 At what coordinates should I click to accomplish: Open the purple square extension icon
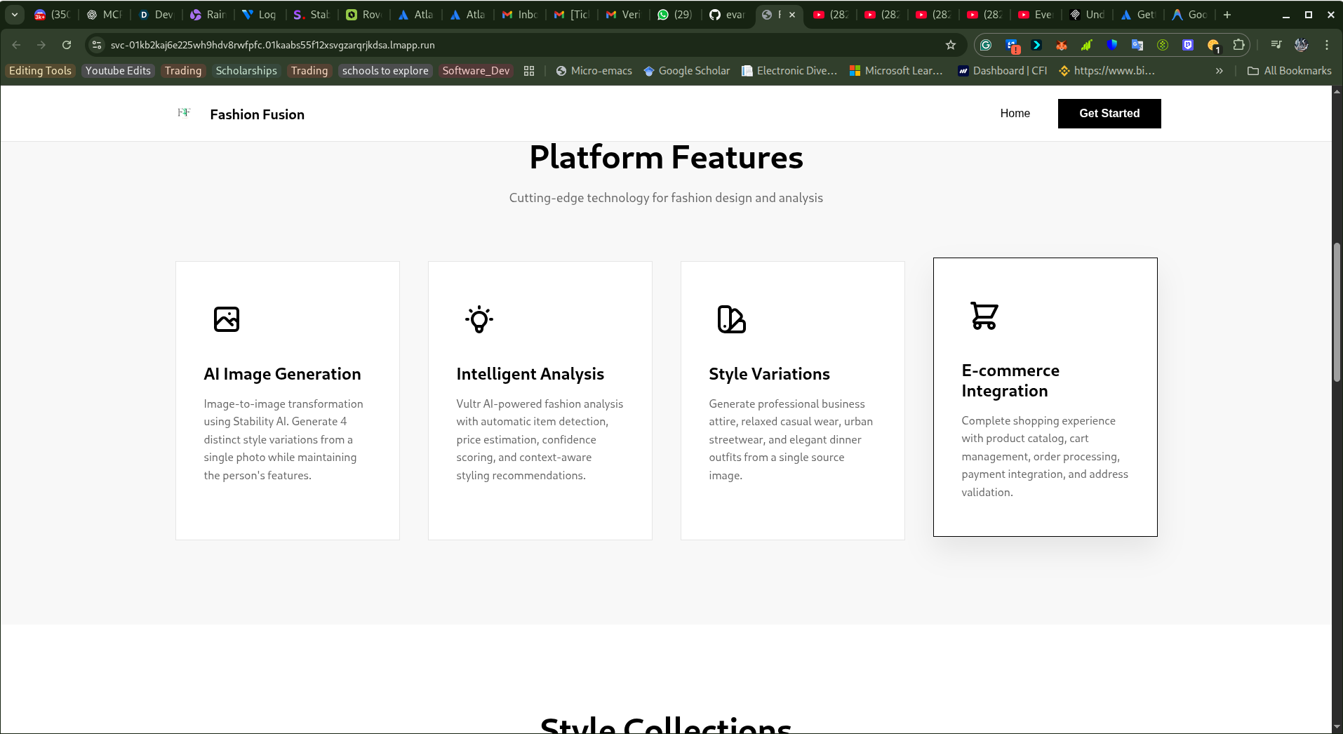pyautogui.click(x=1188, y=45)
